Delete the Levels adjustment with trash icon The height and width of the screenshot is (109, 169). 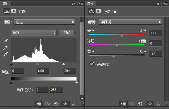tap(74, 104)
